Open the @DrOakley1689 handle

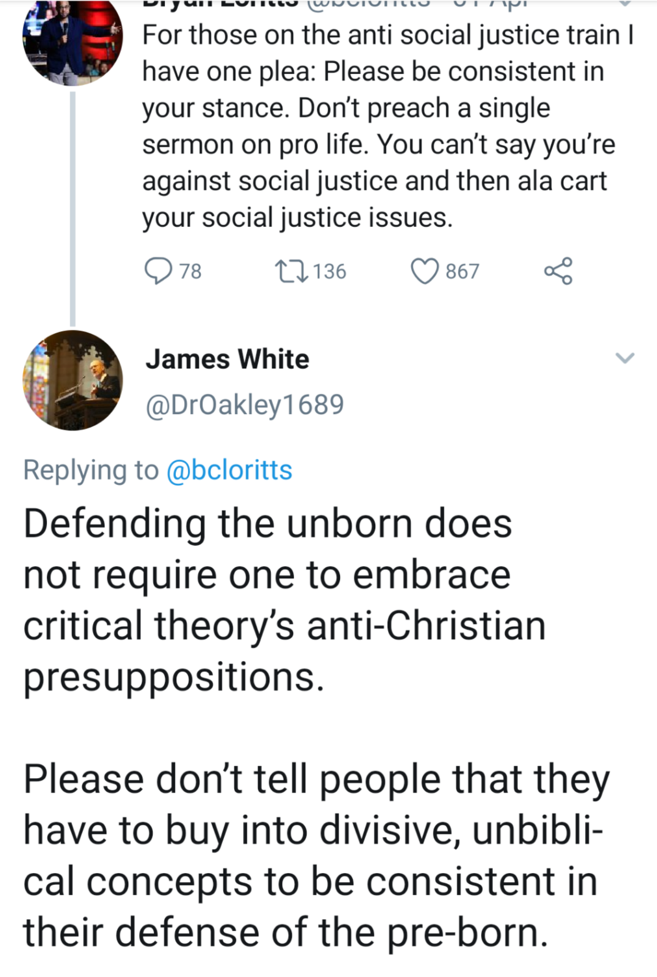point(245,405)
